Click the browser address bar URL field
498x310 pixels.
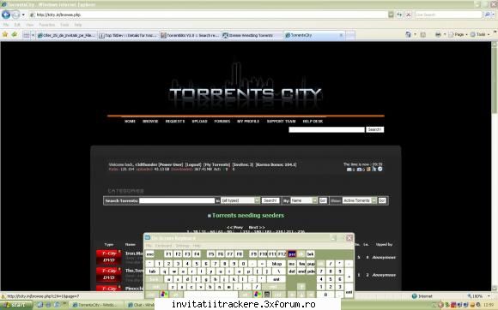(208, 15)
